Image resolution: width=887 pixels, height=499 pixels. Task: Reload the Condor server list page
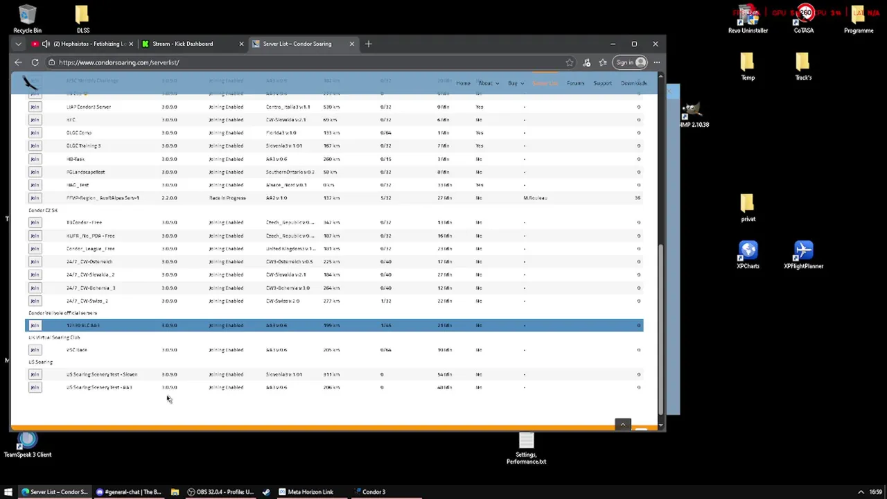click(x=35, y=62)
